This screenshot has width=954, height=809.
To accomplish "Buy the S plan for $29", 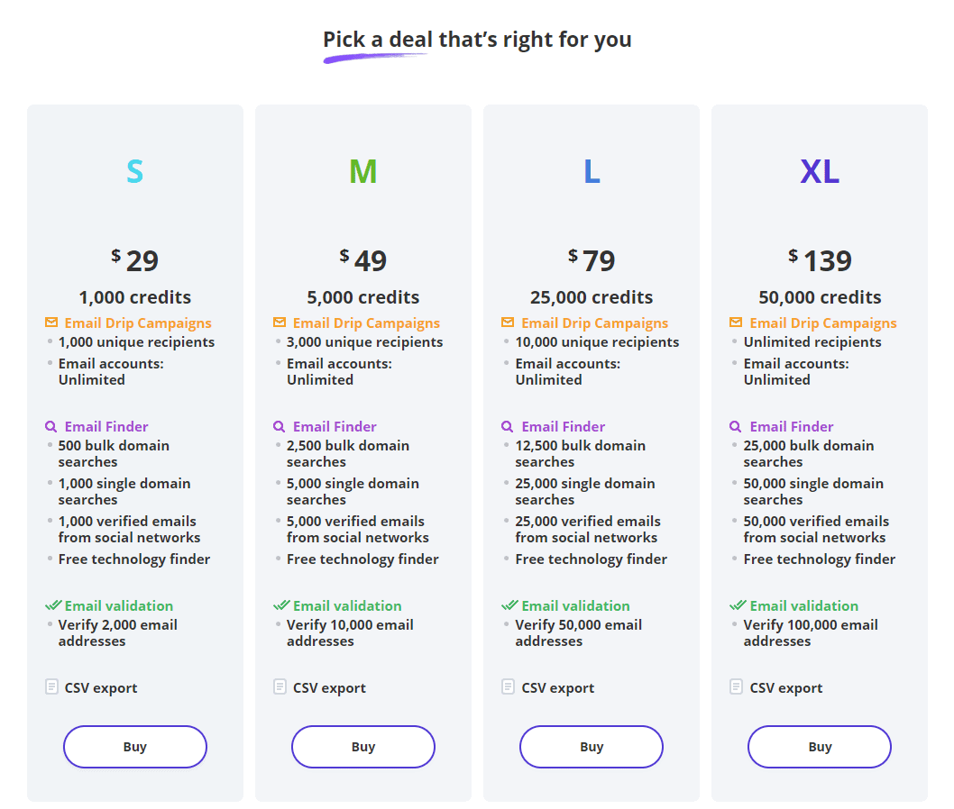I will click(135, 747).
